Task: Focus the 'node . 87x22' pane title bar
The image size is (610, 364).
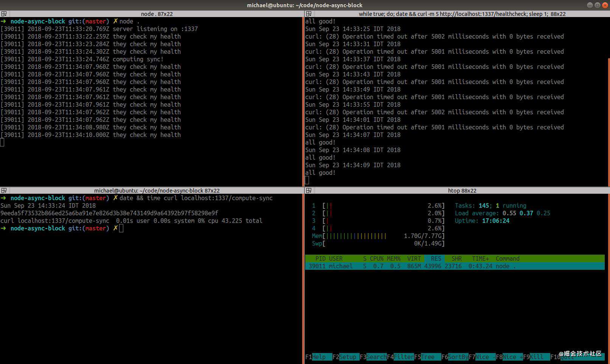Action: (x=157, y=14)
